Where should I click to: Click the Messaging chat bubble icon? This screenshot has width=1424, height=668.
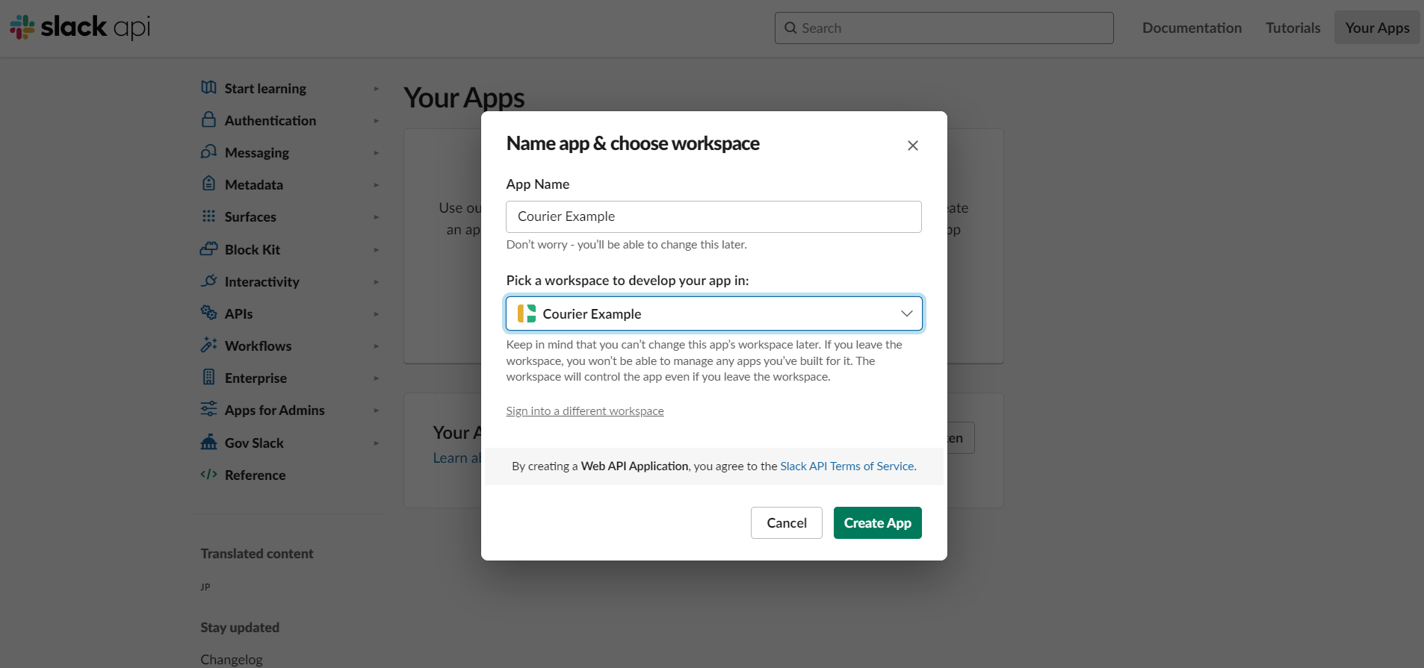tap(209, 152)
